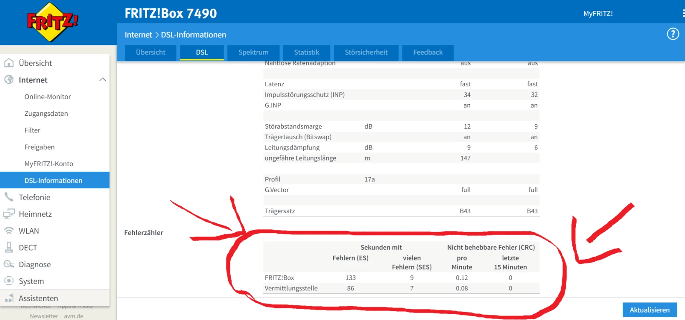Screen dimensions: 685x320
Task: Switch to the Übersicht tab
Action: (151, 52)
